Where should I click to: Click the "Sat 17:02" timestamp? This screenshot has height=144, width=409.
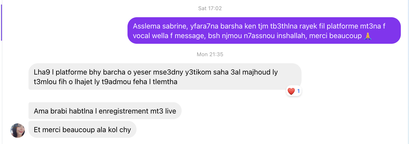click(210, 8)
